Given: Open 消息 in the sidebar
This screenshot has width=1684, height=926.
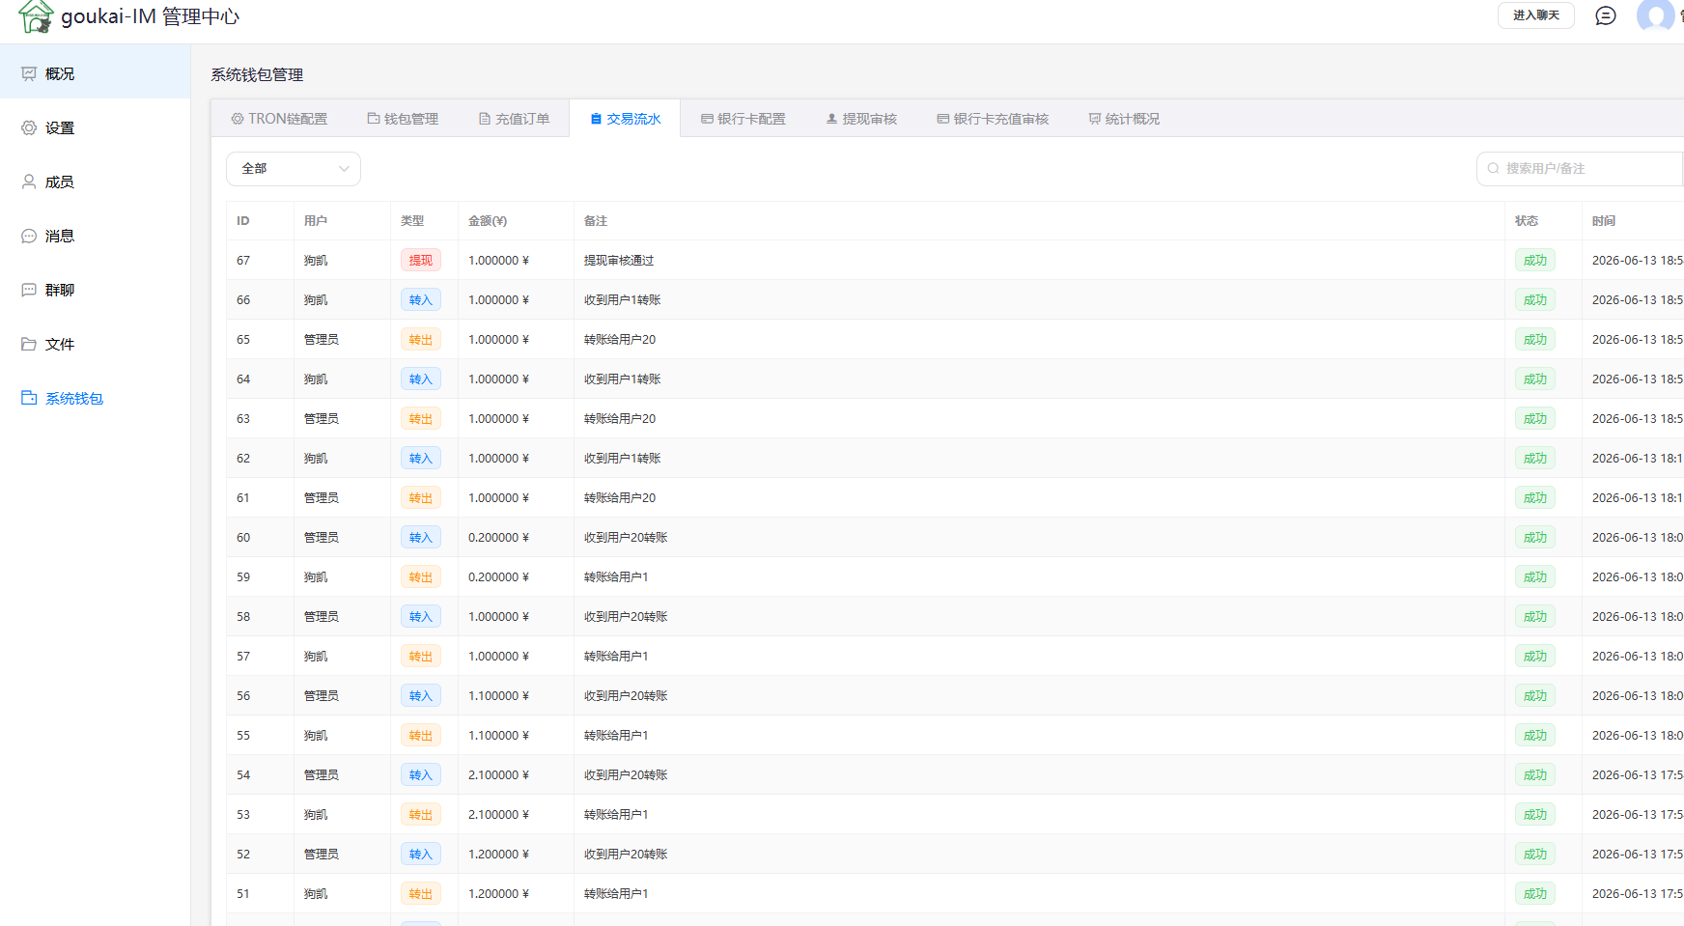Looking at the screenshot, I should tap(95, 236).
